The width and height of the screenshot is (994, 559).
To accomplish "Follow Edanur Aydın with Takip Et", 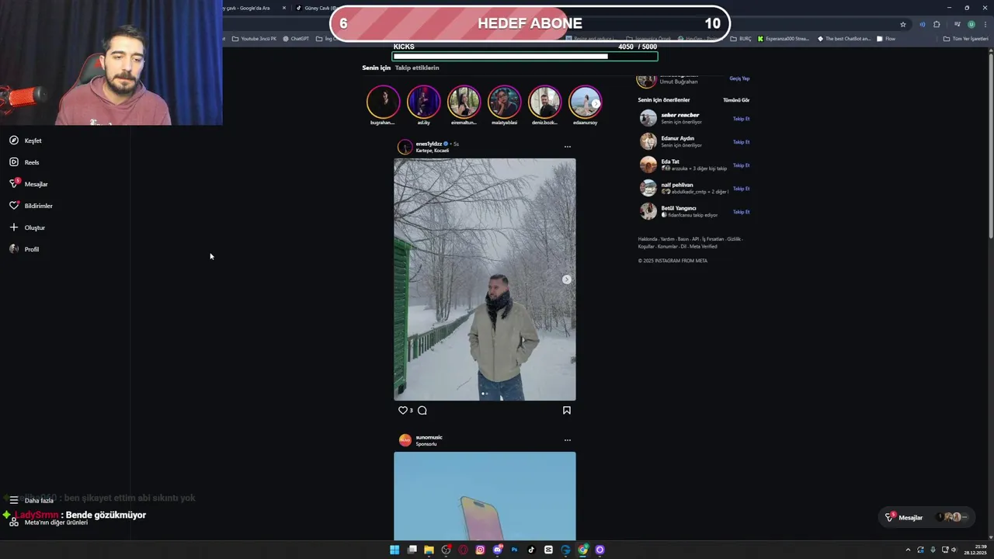I will (741, 142).
